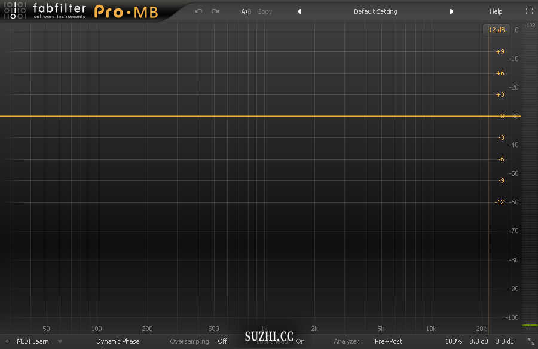Change the 12 dB display range
The image size is (538, 349).
496,30
